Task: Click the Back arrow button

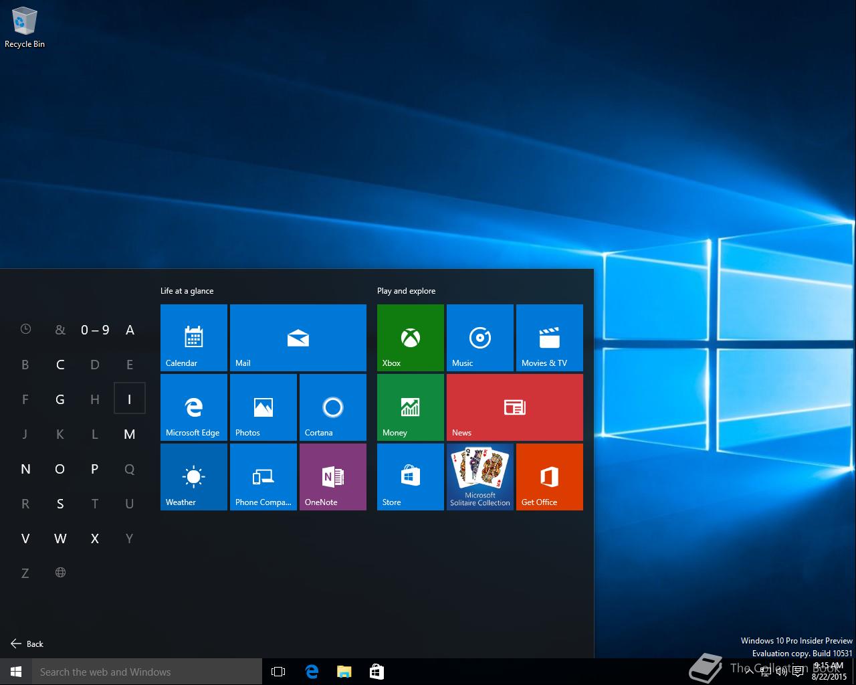Action: pos(27,644)
